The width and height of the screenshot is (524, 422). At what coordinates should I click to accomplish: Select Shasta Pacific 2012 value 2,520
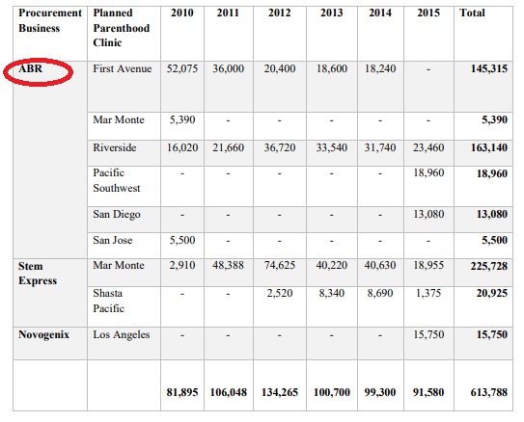pyautogui.click(x=280, y=293)
